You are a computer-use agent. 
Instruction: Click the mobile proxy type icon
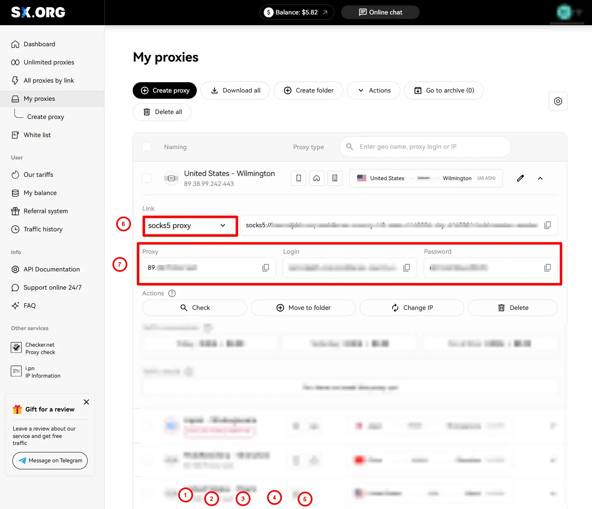[298, 178]
